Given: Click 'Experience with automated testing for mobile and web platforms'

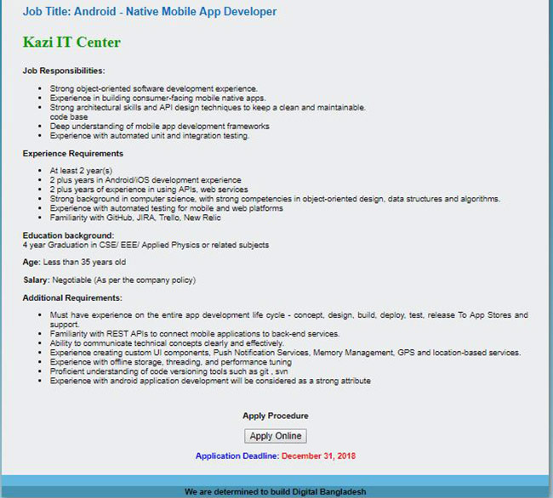Looking at the screenshot, I should click(167, 208).
